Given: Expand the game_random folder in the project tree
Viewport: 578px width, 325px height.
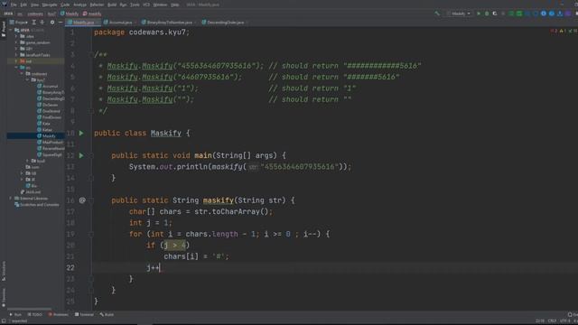Looking at the screenshot, I should (16, 42).
